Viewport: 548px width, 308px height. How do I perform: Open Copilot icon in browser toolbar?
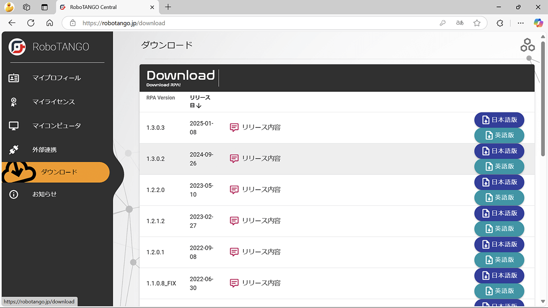(538, 23)
